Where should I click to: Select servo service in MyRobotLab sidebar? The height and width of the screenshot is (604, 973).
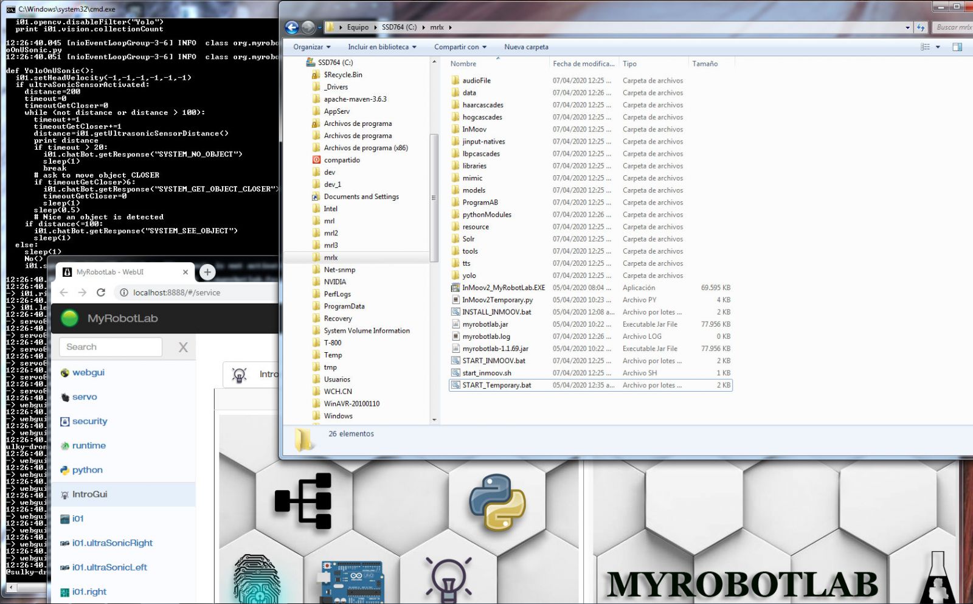tap(85, 397)
